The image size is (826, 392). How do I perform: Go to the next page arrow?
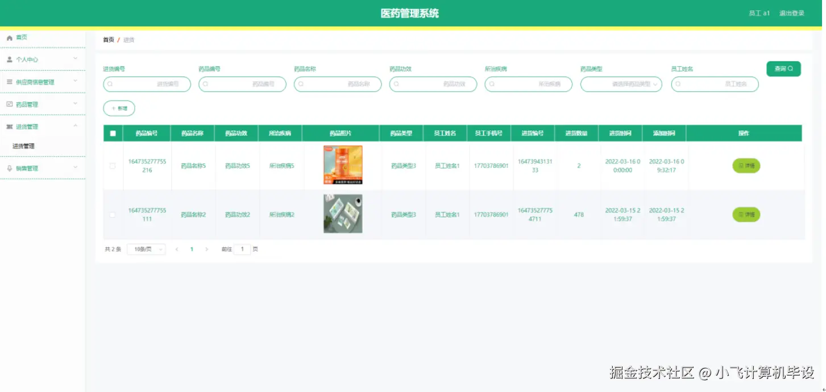[x=206, y=249]
